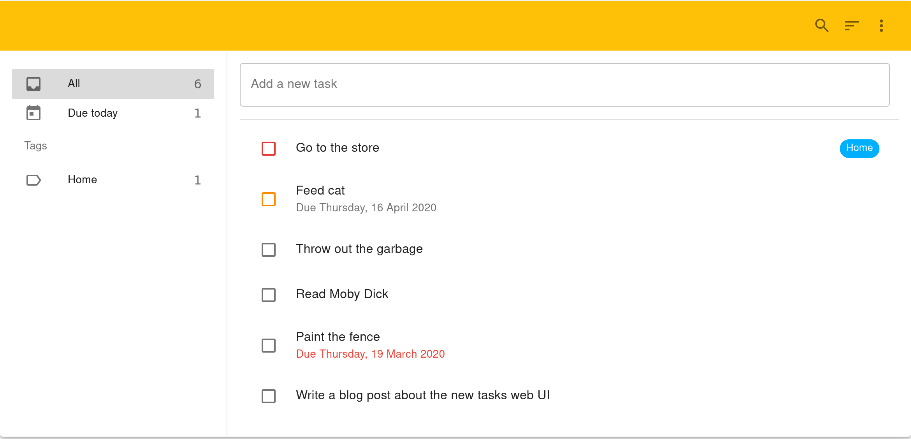Click the tag icon beside Home

[x=33, y=180]
